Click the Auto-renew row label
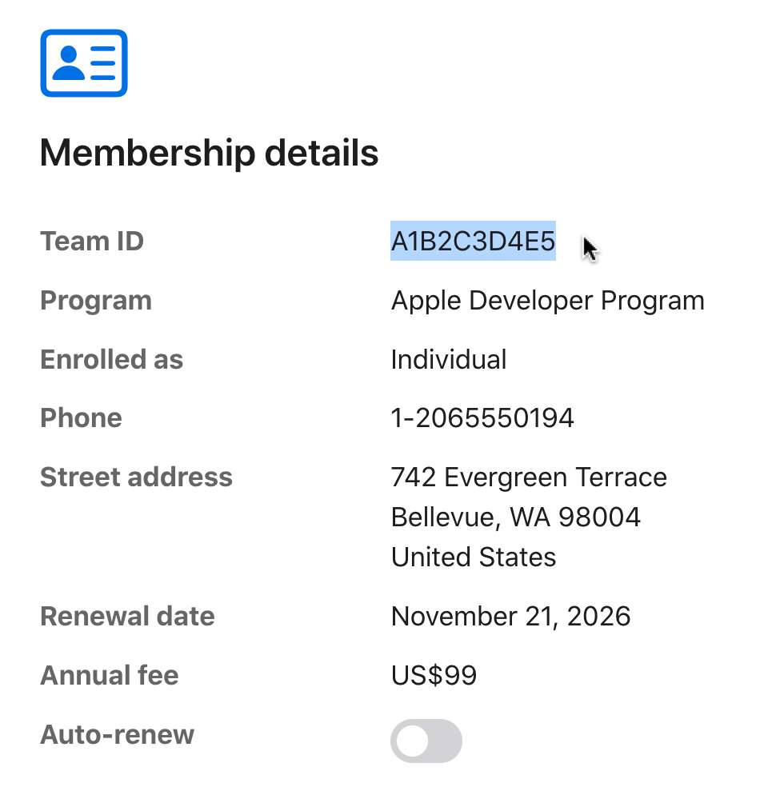Viewport: 772px width, 799px height. tap(117, 734)
